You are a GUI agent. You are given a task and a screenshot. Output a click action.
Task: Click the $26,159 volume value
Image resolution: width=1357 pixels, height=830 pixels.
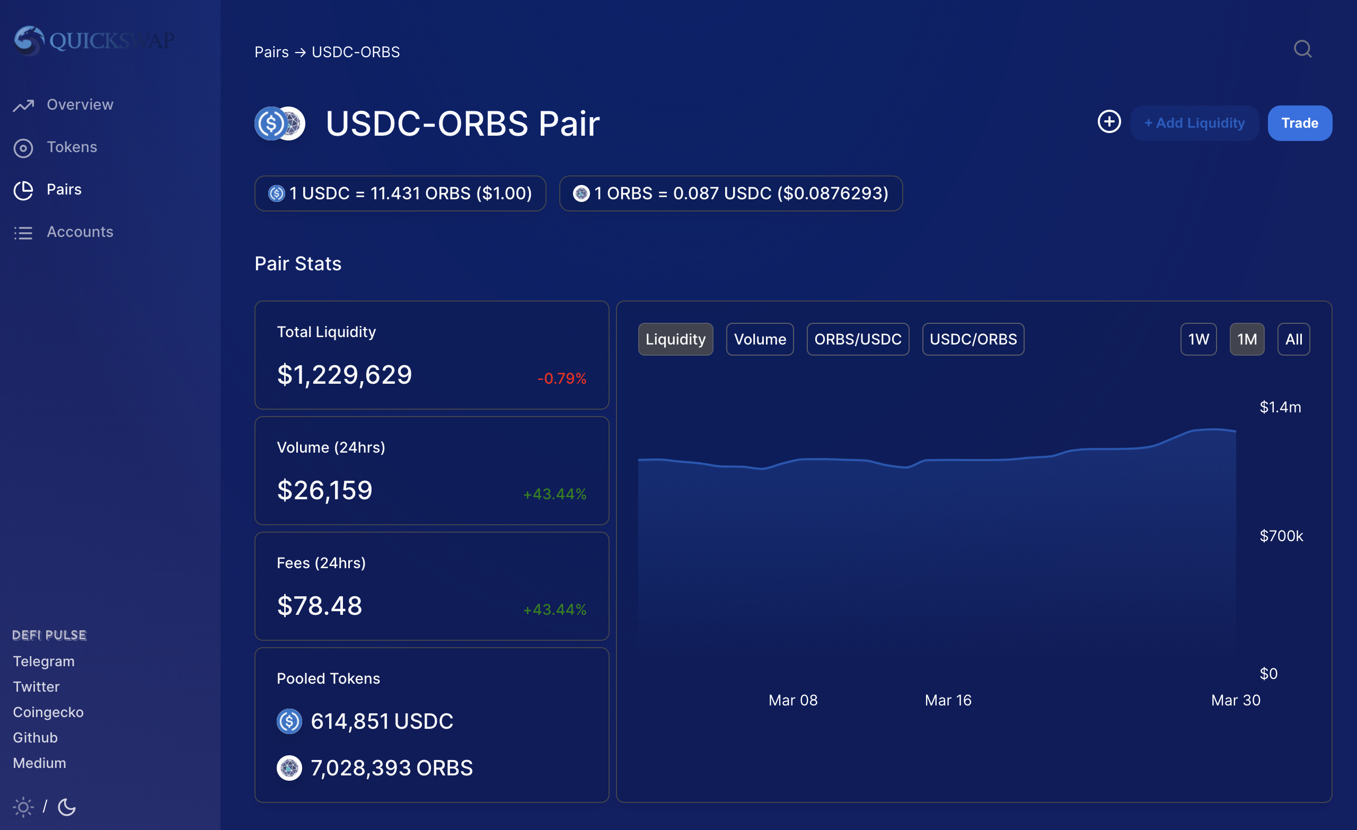[x=324, y=491]
